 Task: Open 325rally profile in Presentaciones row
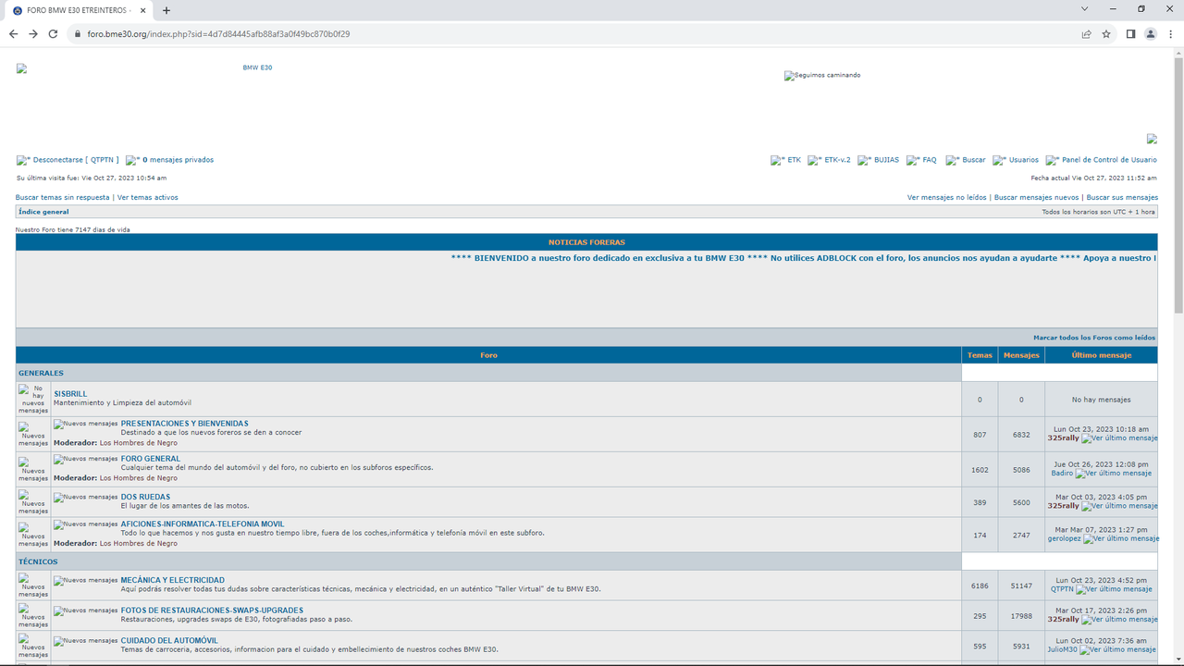[x=1063, y=438]
